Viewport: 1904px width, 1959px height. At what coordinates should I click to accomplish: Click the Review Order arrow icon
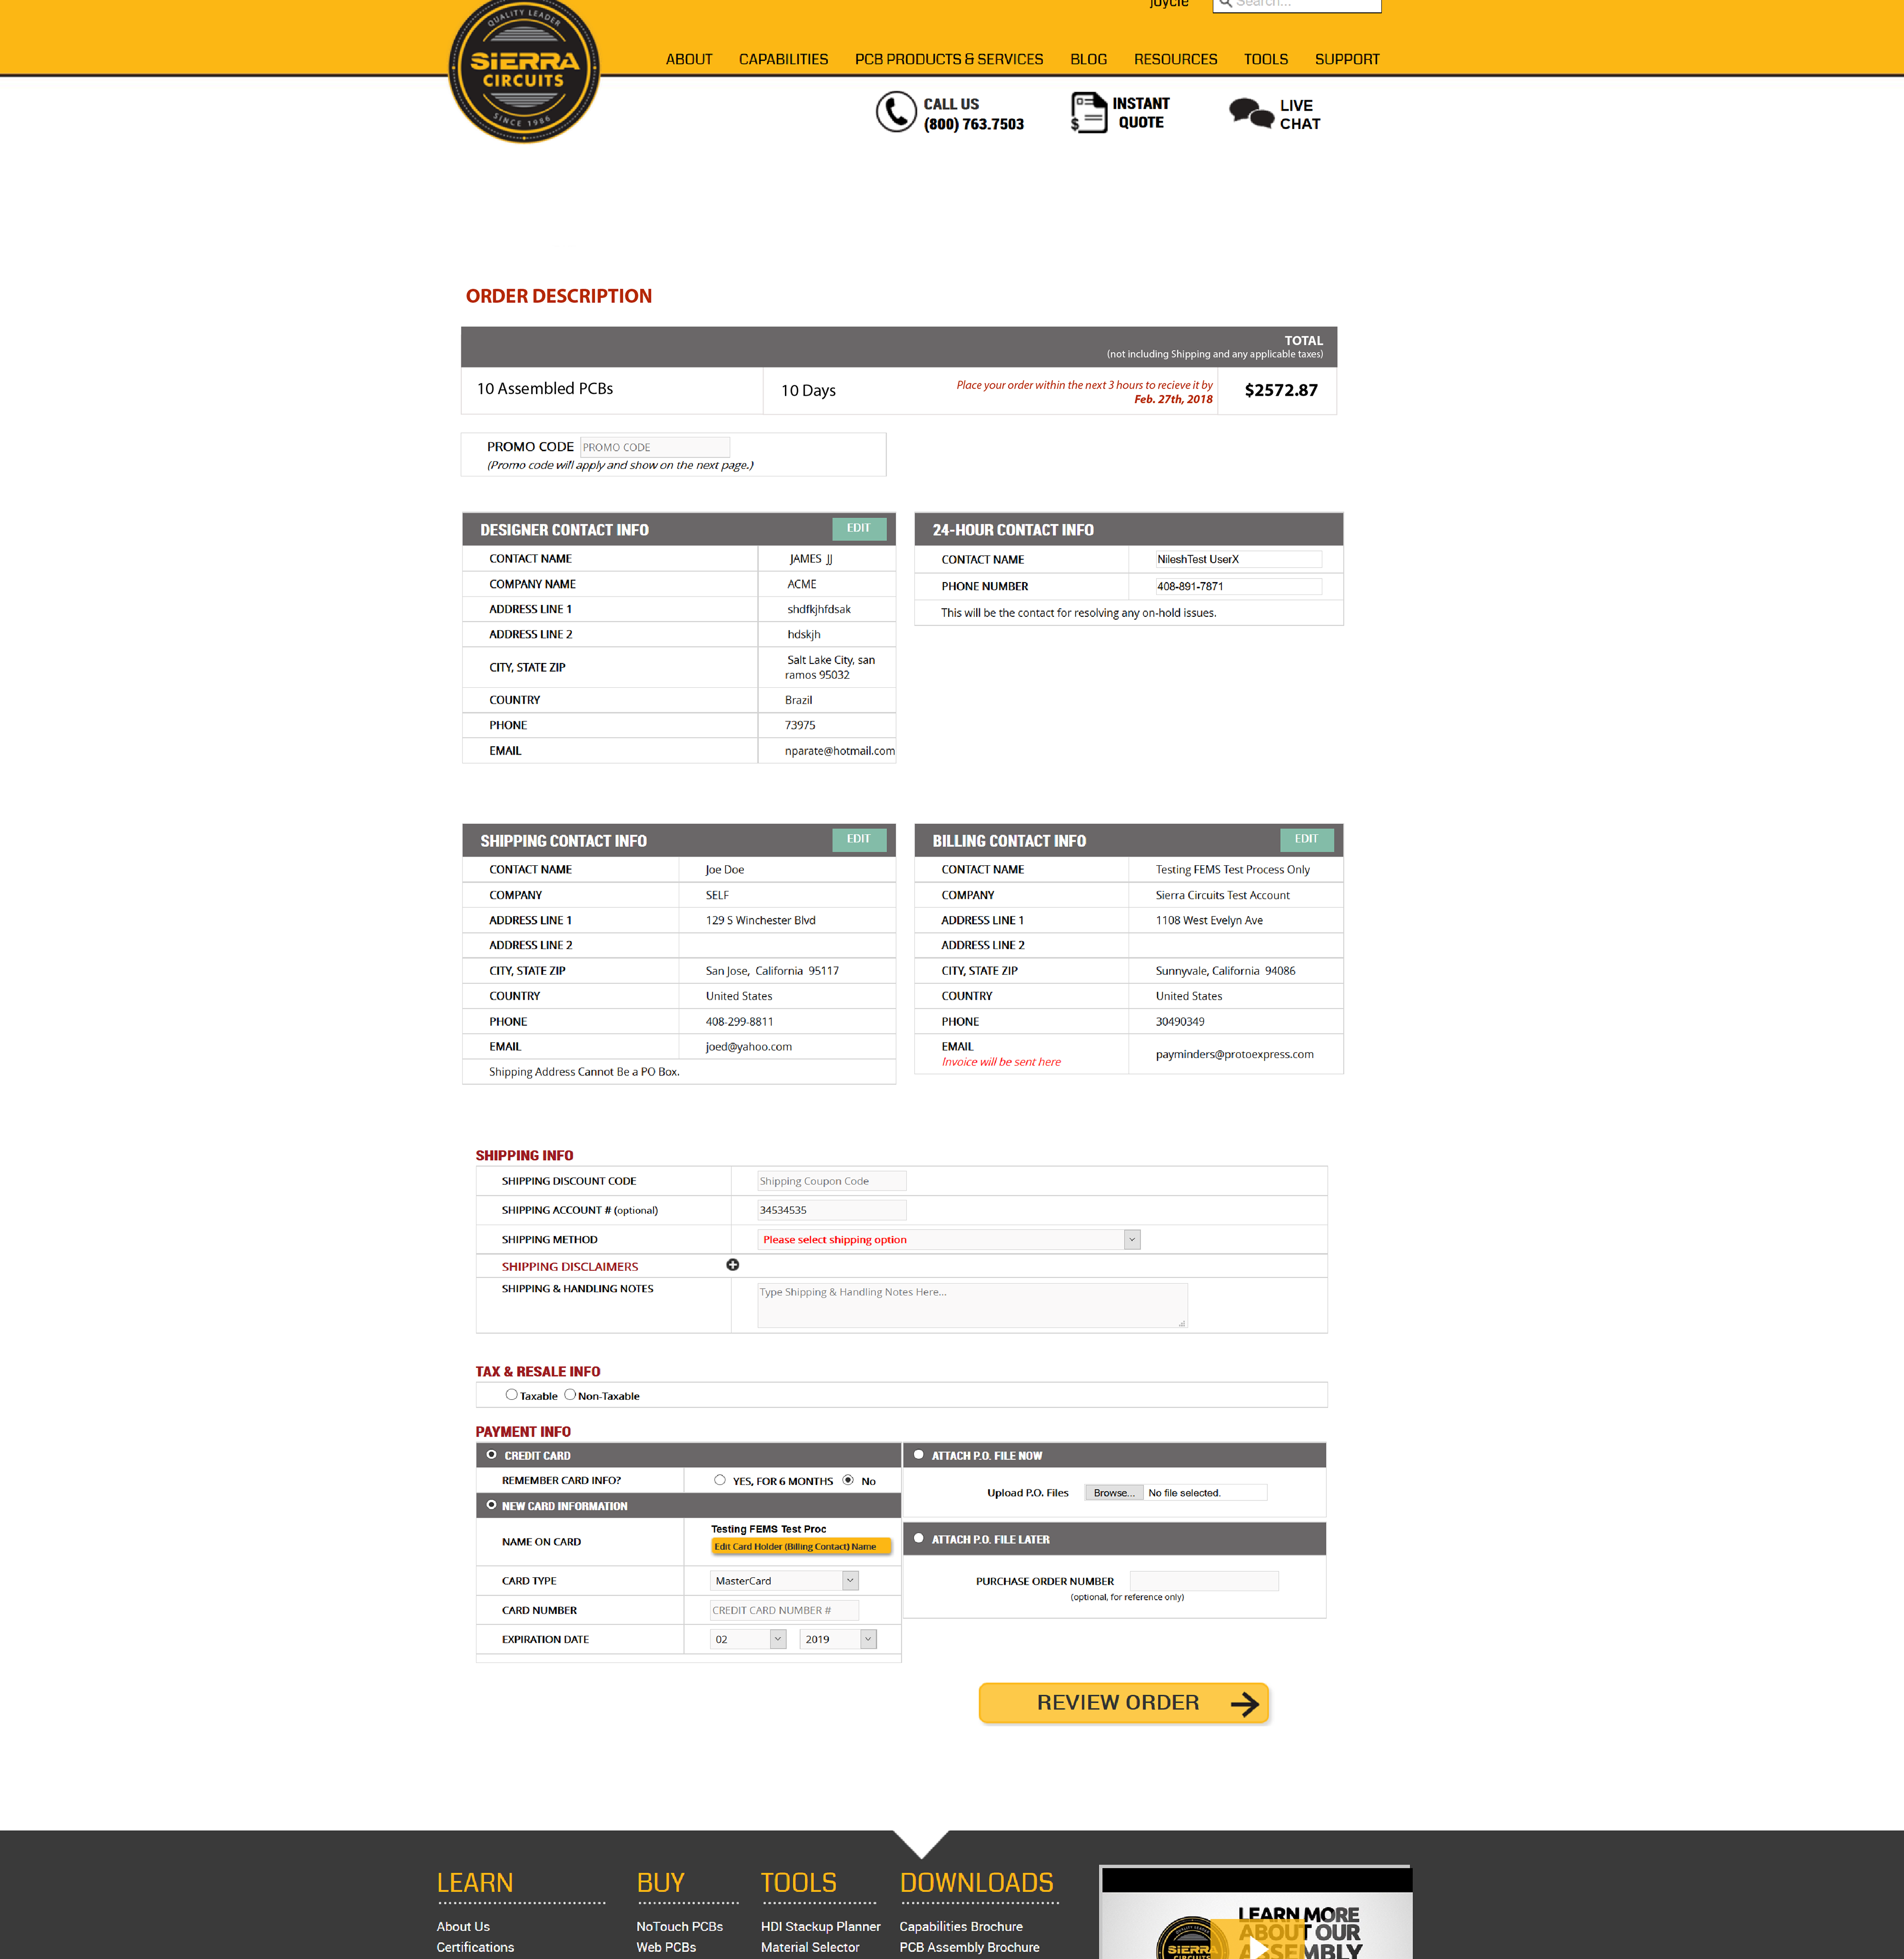point(1244,1703)
